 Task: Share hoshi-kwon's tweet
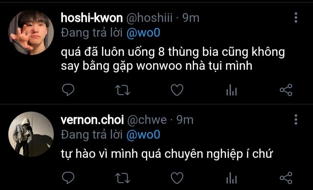click(x=286, y=90)
